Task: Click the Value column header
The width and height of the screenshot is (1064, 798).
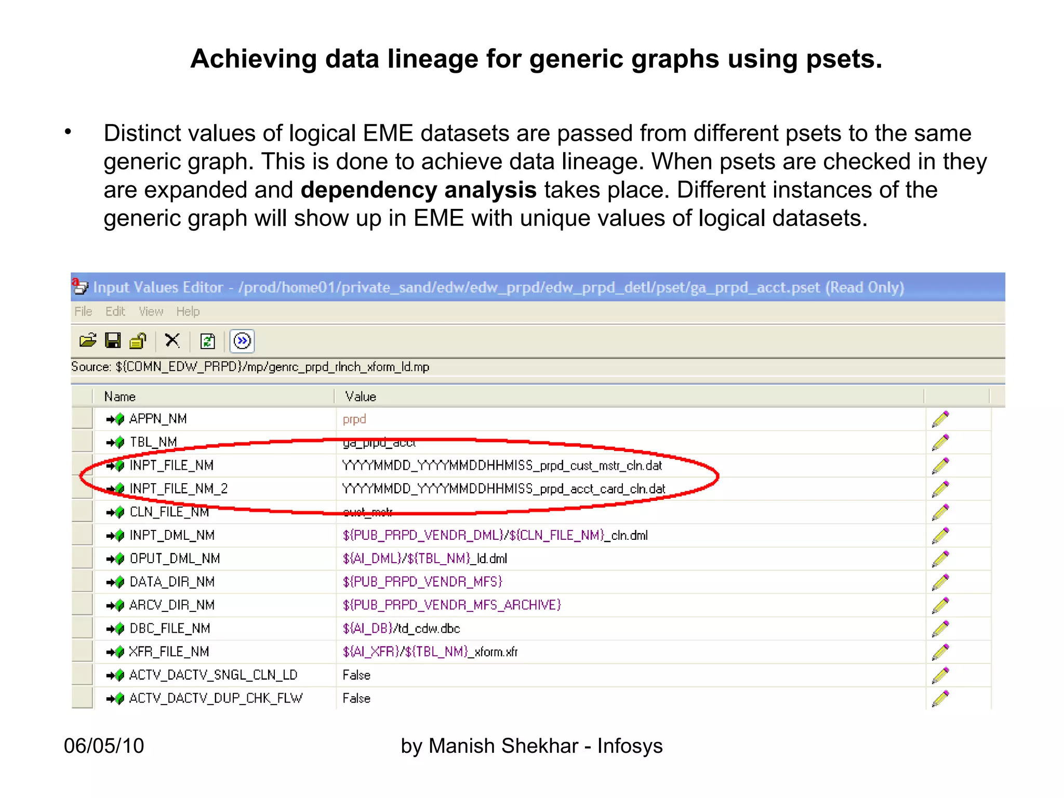Action: (361, 397)
